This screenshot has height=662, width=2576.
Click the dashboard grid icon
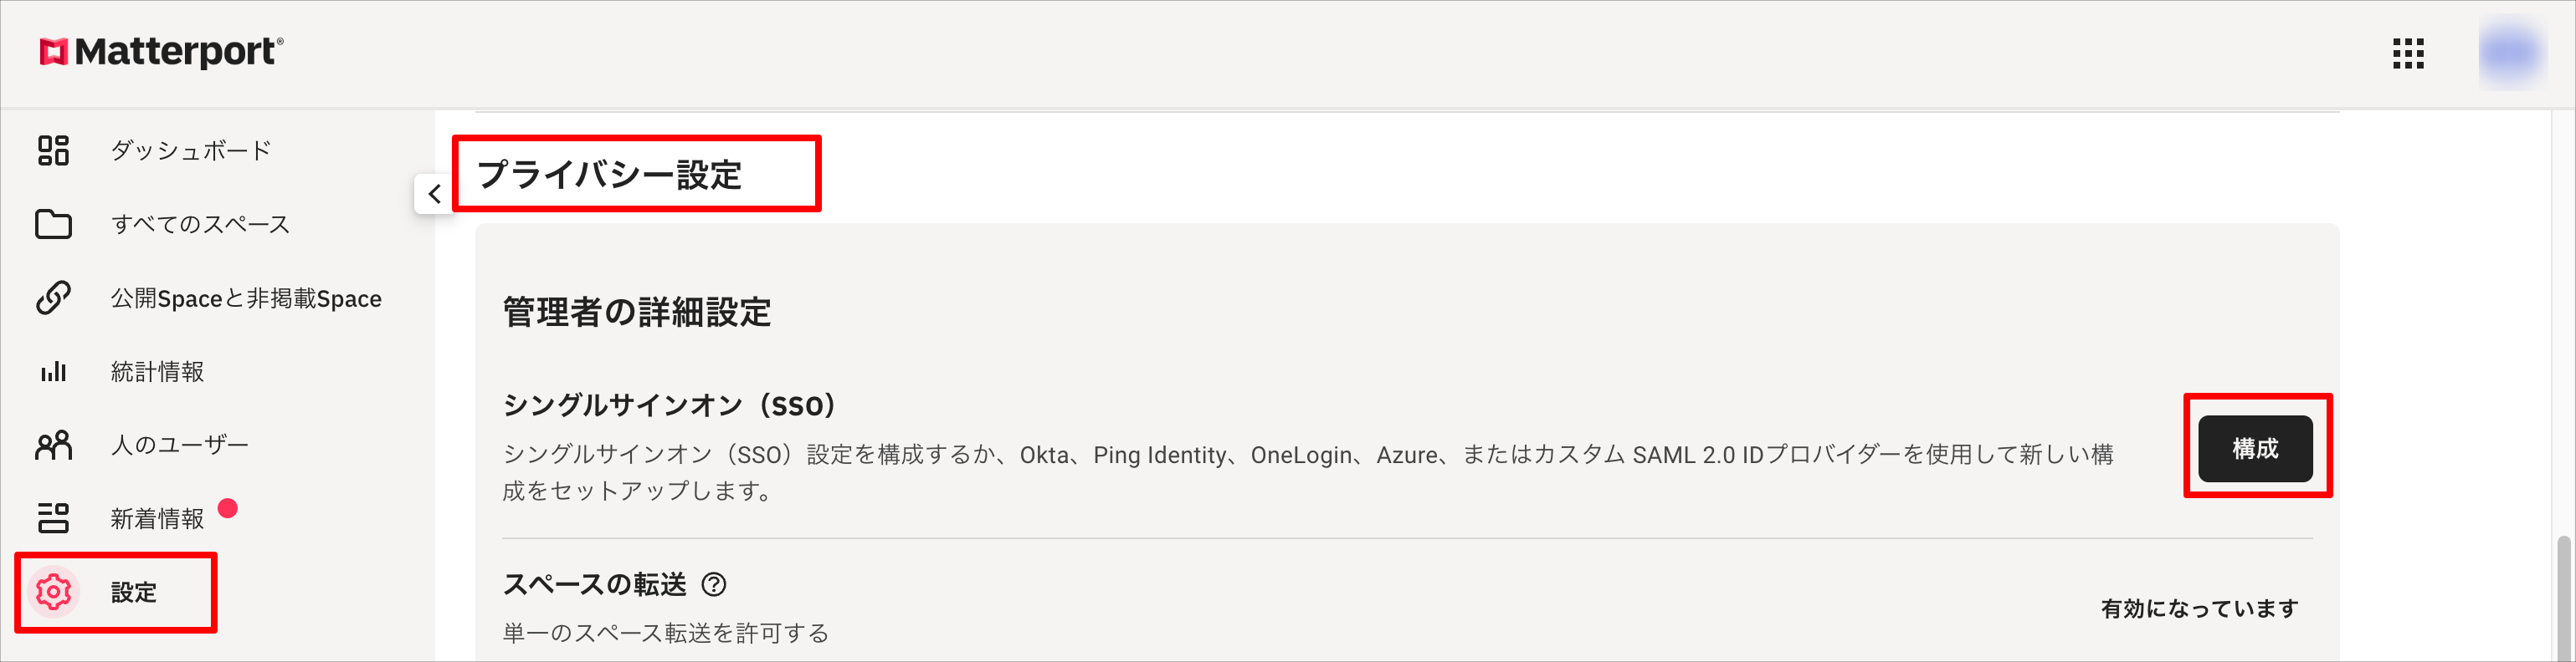coord(53,150)
